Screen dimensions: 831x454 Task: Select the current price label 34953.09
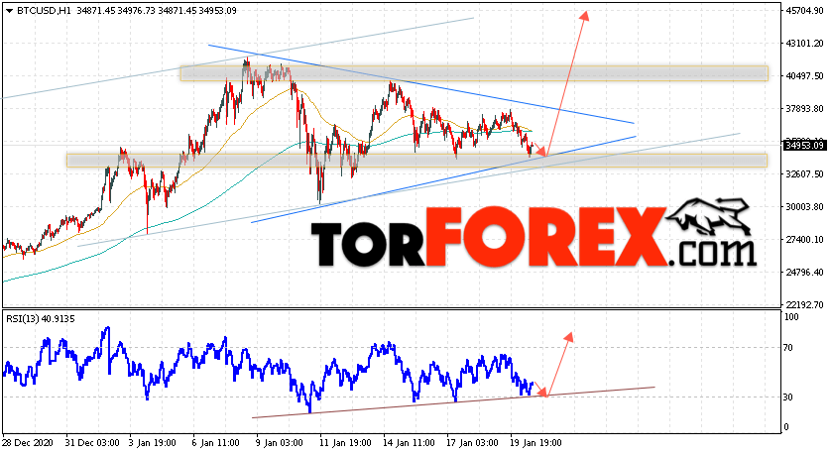804,145
